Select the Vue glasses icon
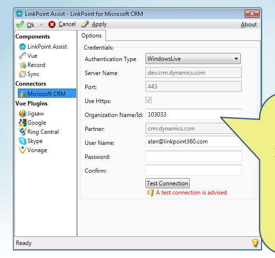 tap(23, 56)
